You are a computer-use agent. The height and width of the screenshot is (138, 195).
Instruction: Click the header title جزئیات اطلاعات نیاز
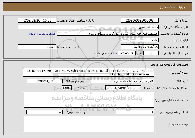(173, 7)
